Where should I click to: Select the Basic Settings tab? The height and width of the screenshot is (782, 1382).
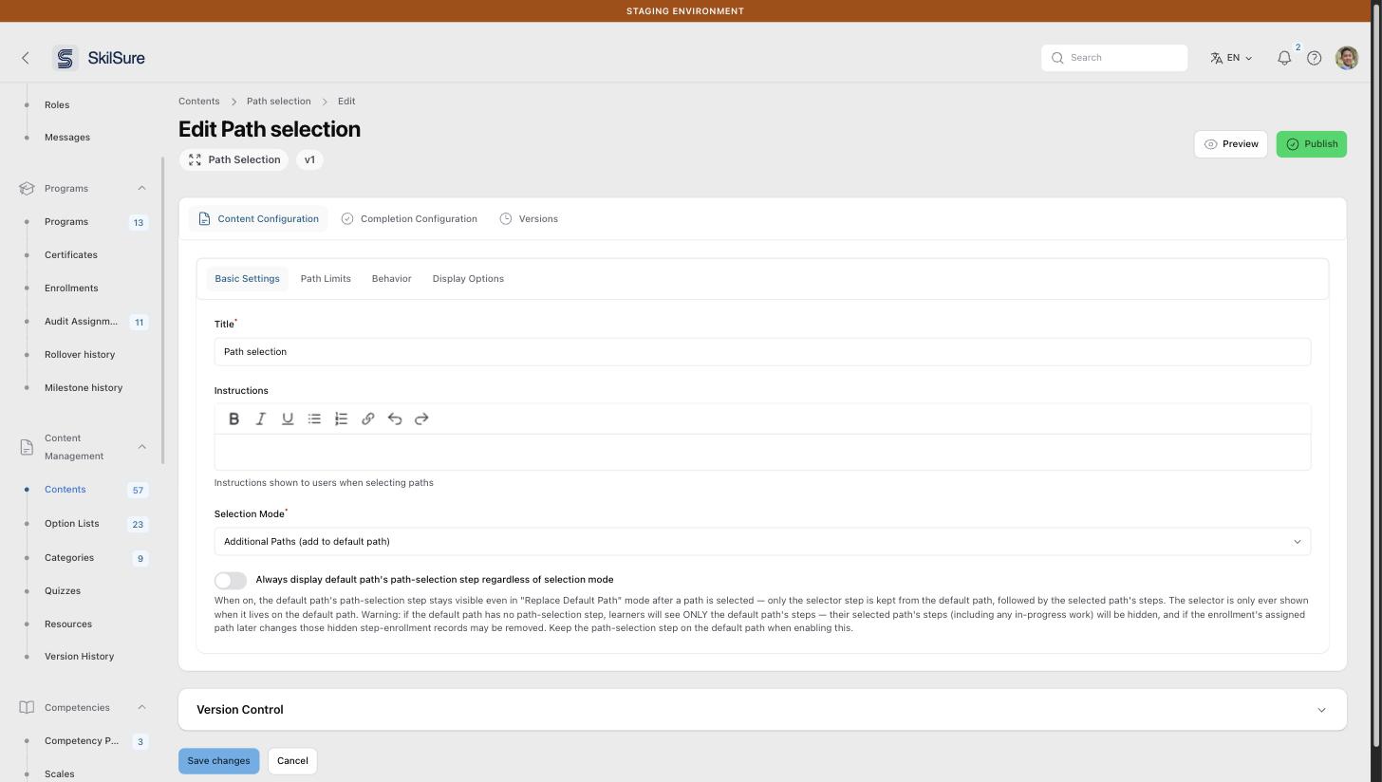click(247, 279)
